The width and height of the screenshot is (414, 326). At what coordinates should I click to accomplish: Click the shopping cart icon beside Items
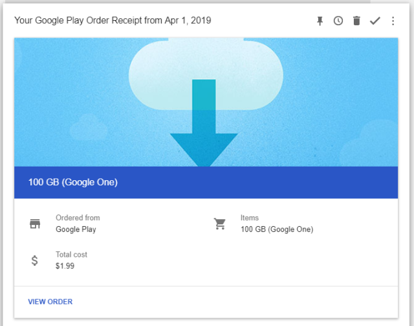(220, 224)
